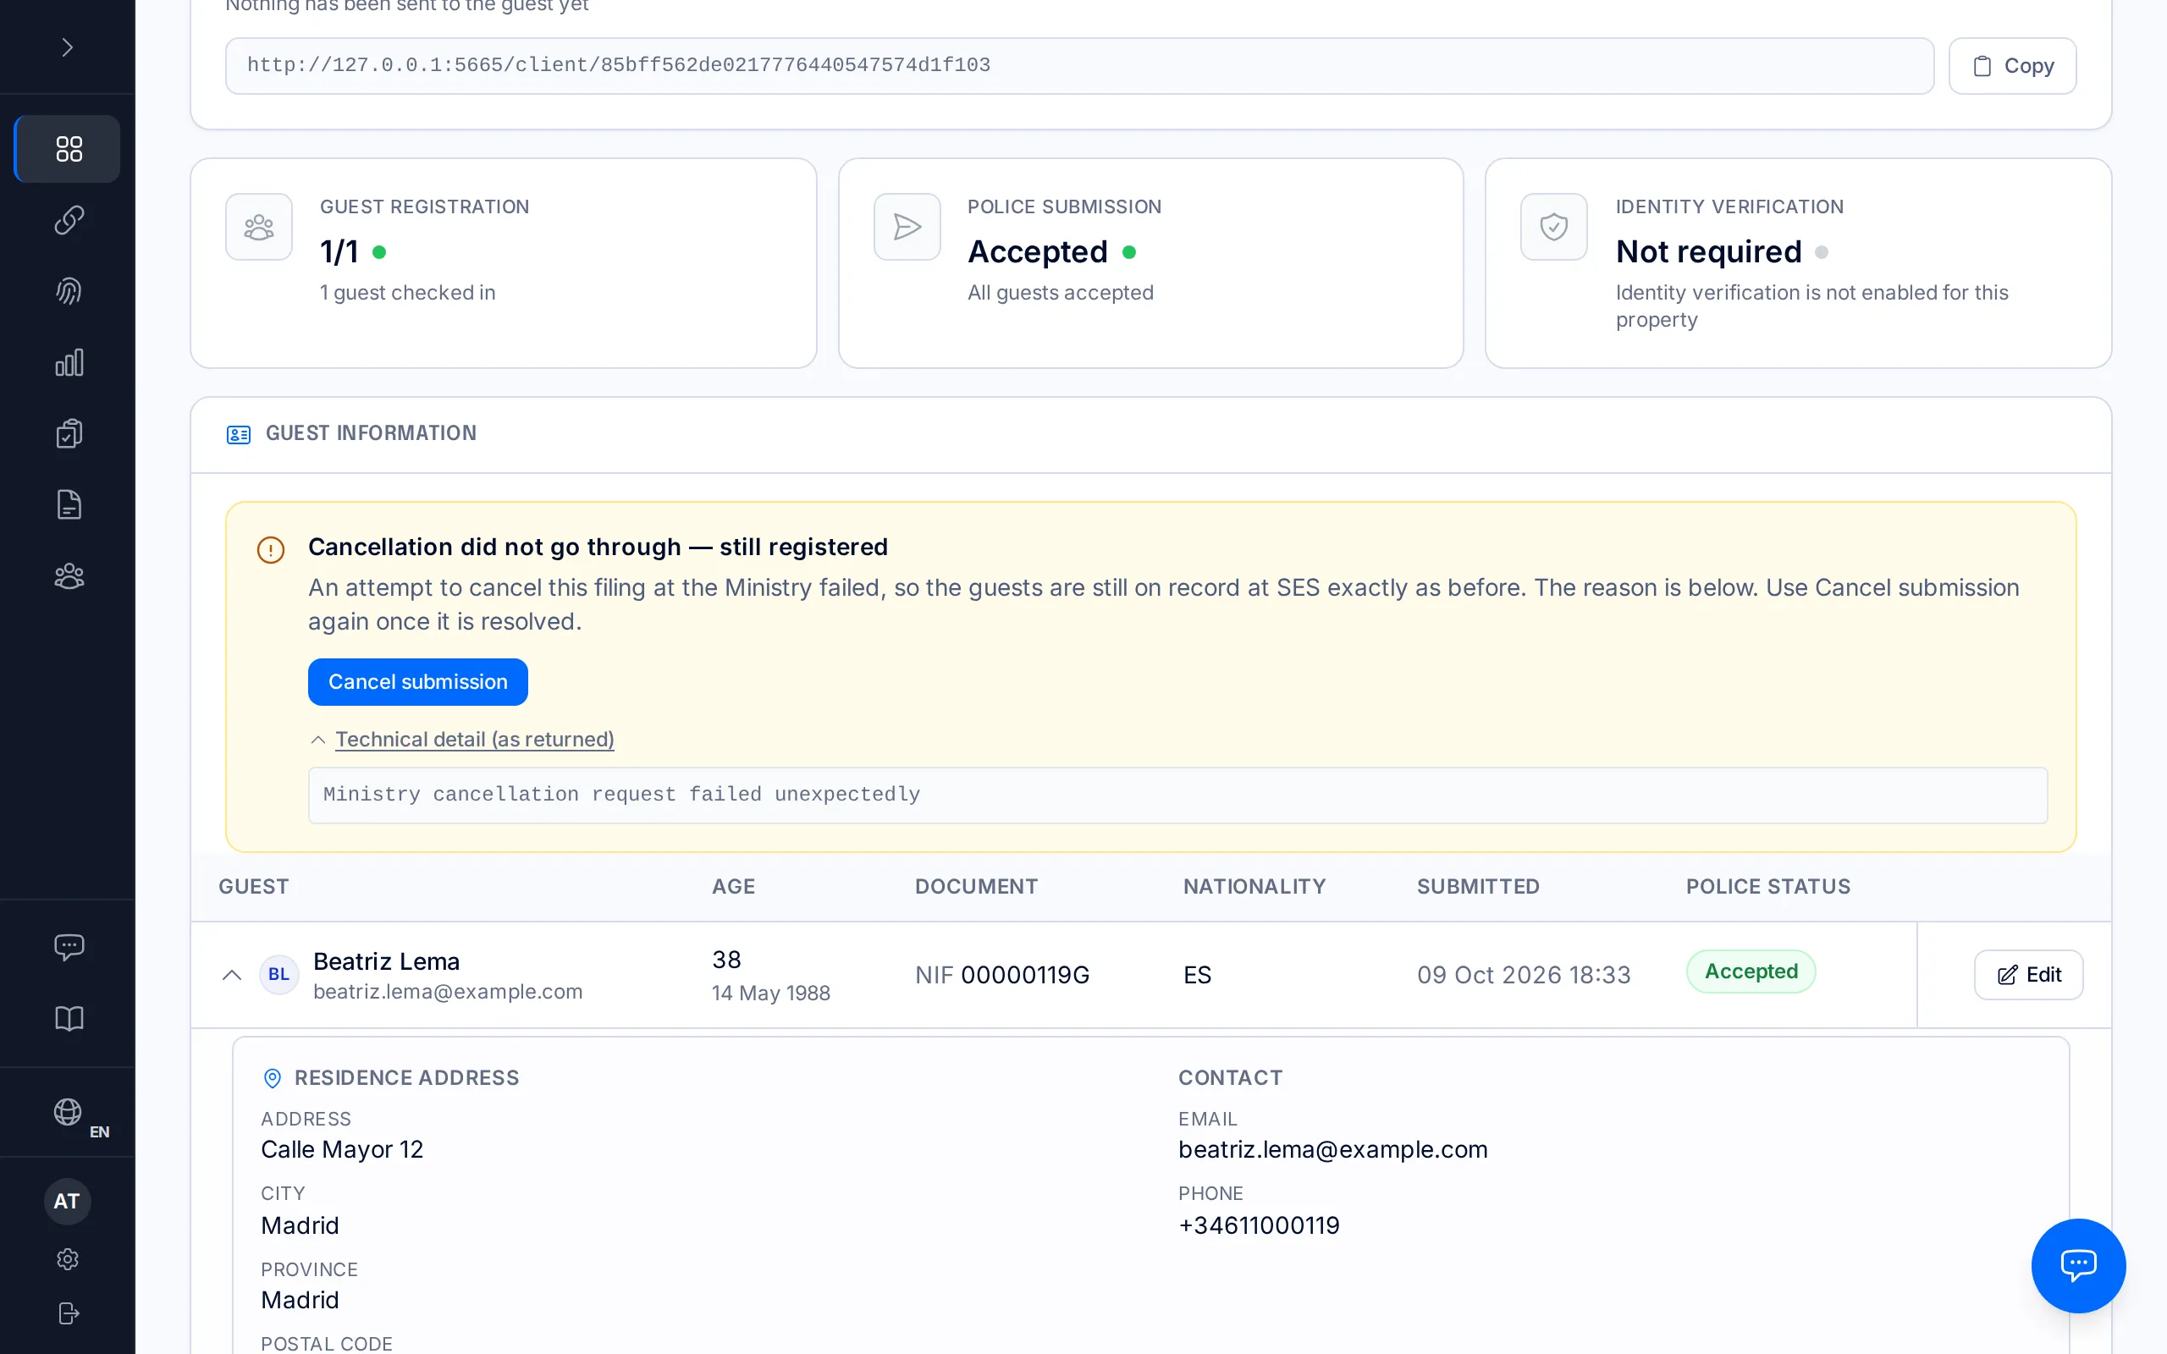This screenshot has width=2167, height=1354.
Task: Click the Police Submission send icon
Action: 907,227
